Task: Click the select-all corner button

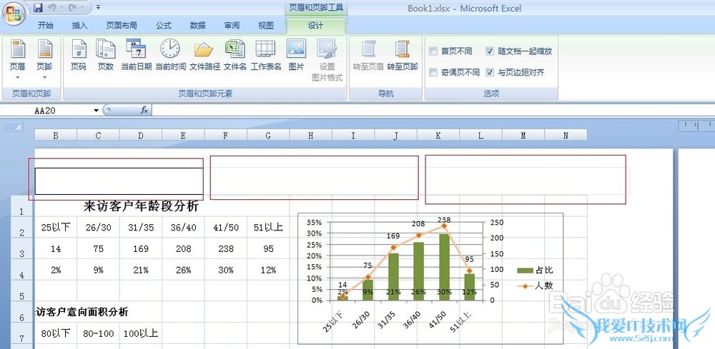Action: tap(12, 127)
